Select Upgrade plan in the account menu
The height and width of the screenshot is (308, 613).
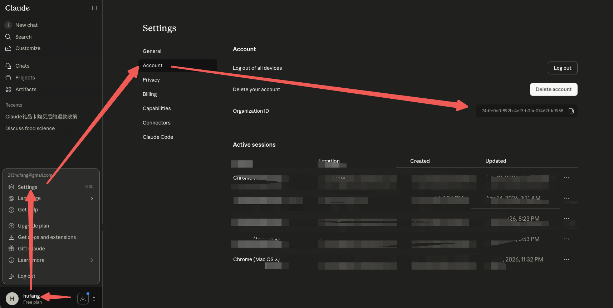(x=34, y=226)
